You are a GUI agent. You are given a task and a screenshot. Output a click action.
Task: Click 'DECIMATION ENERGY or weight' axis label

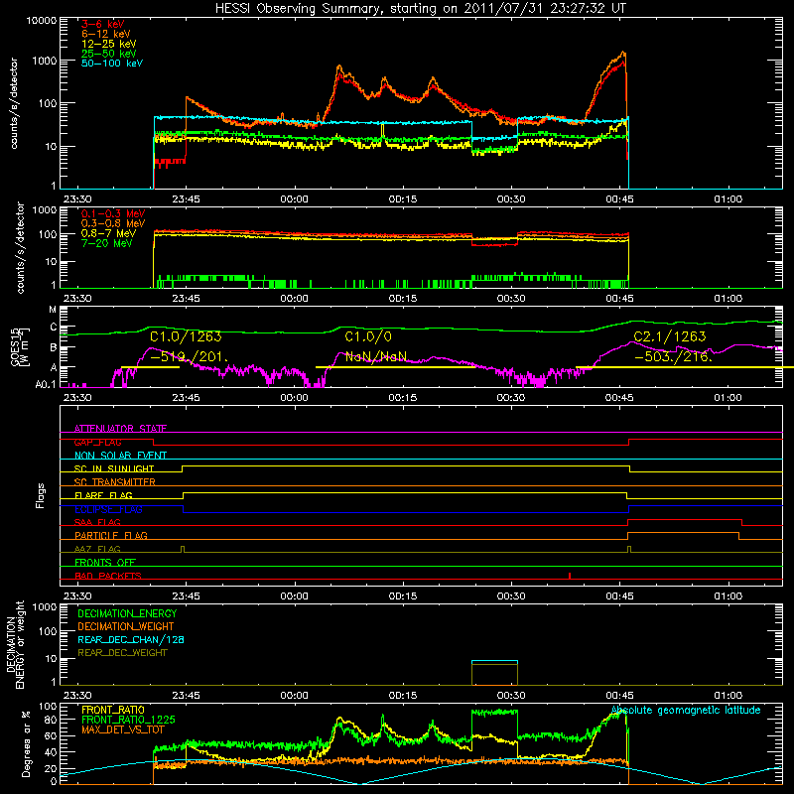[15, 644]
